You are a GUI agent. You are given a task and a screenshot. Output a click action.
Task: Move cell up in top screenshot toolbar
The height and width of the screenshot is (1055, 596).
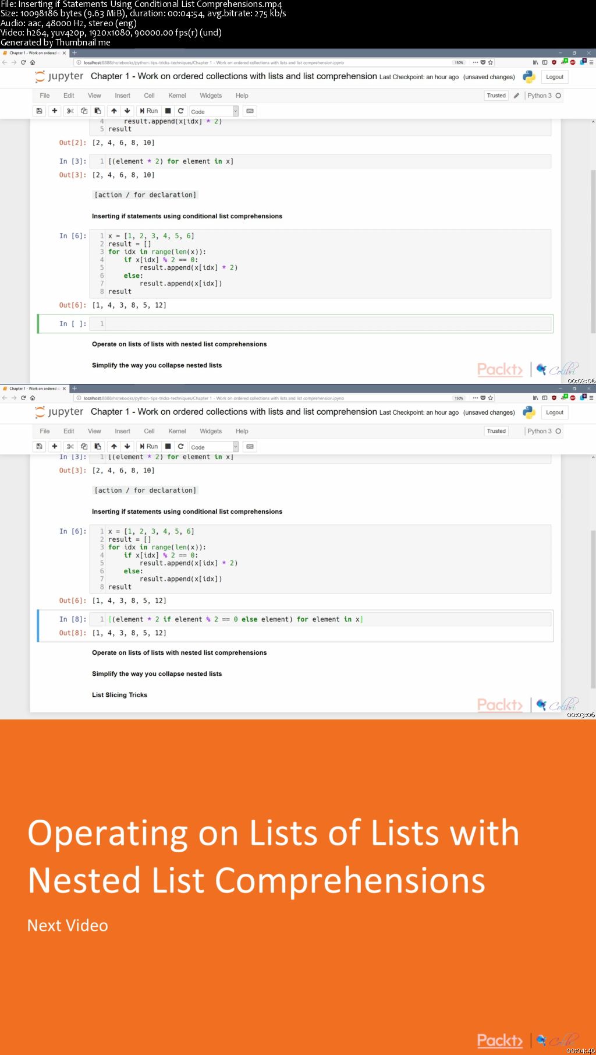coord(114,111)
